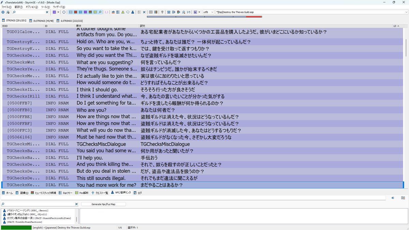This screenshot has width=409, height=230.
Task: Click the grey tree structure icon
Action: 139,12
